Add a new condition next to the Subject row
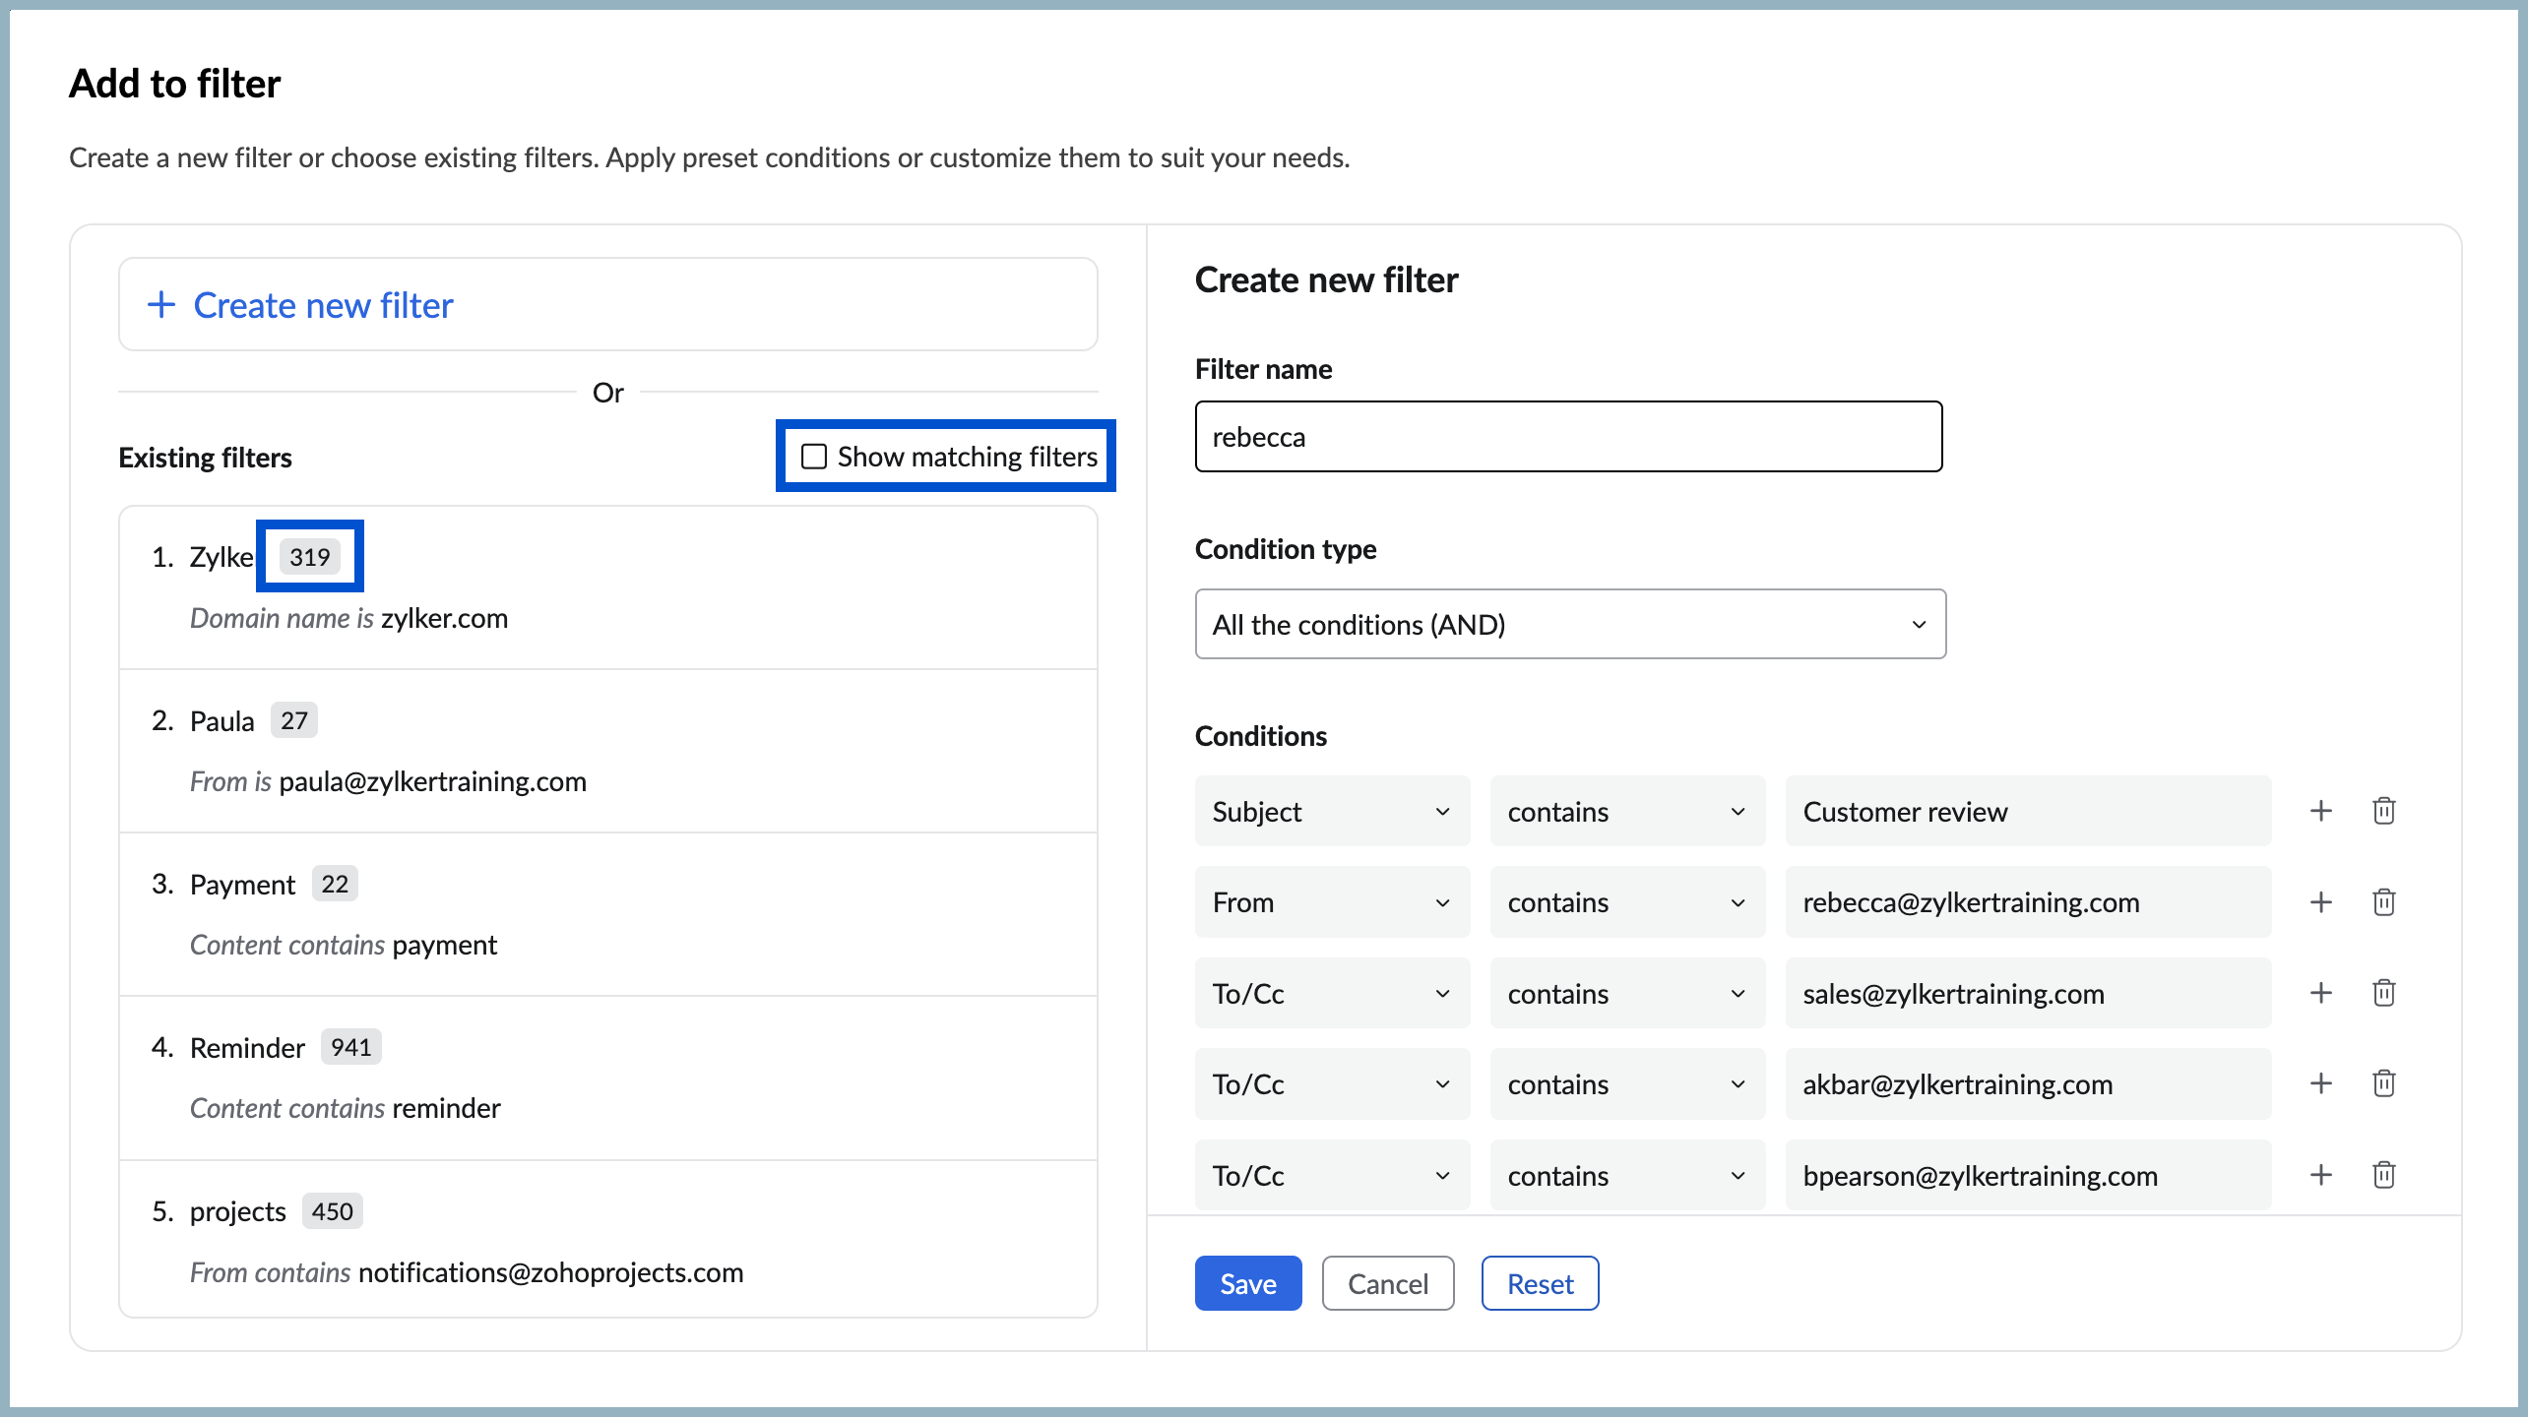The width and height of the screenshot is (2528, 1417). click(2320, 811)
